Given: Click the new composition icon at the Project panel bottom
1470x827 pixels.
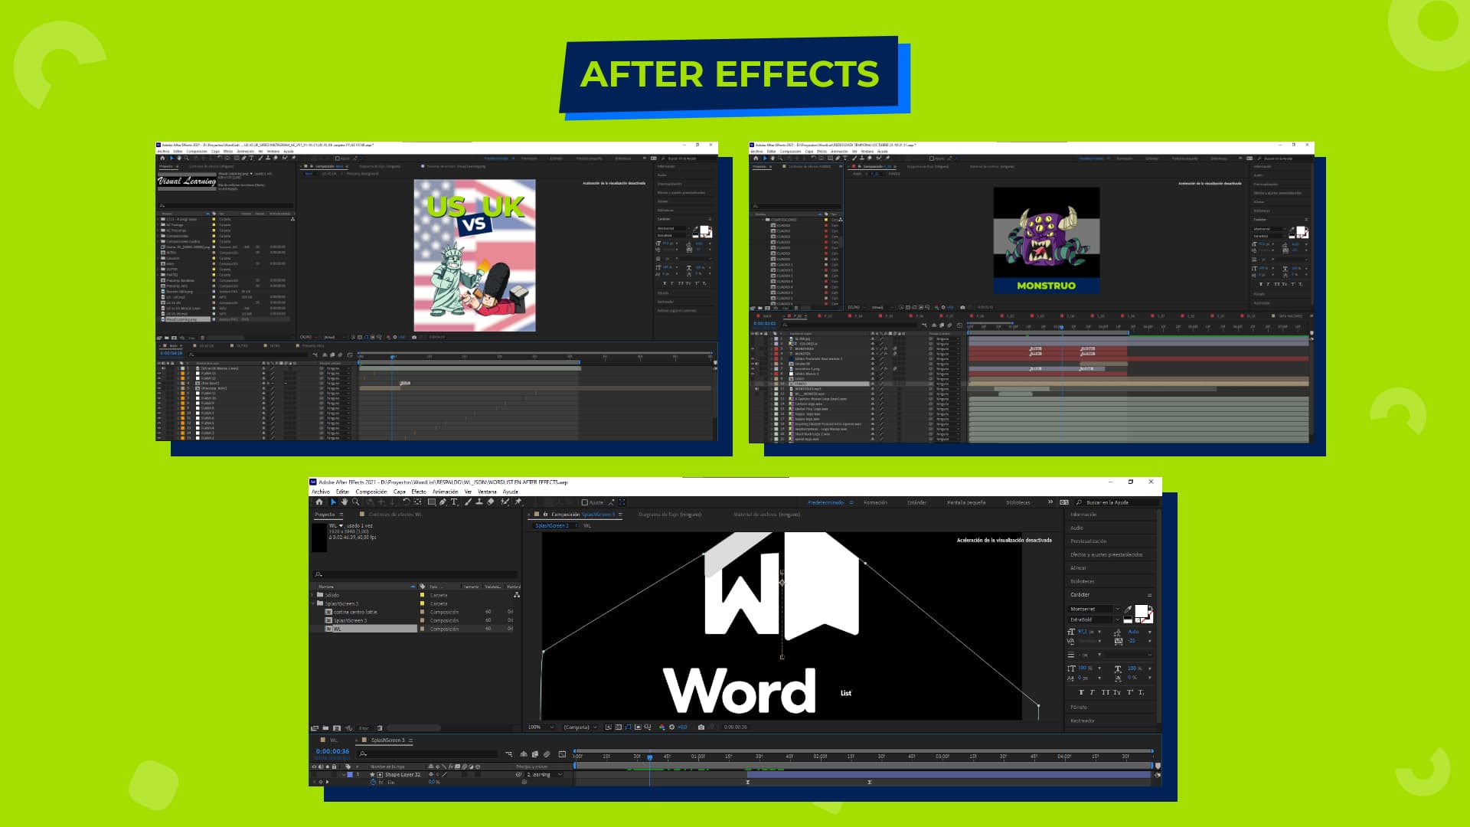Looking at the screenshot, I should tap(337, 728).
